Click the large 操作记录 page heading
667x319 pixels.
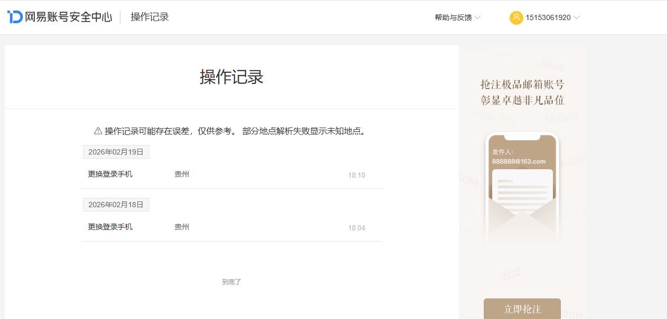point(231,77)
